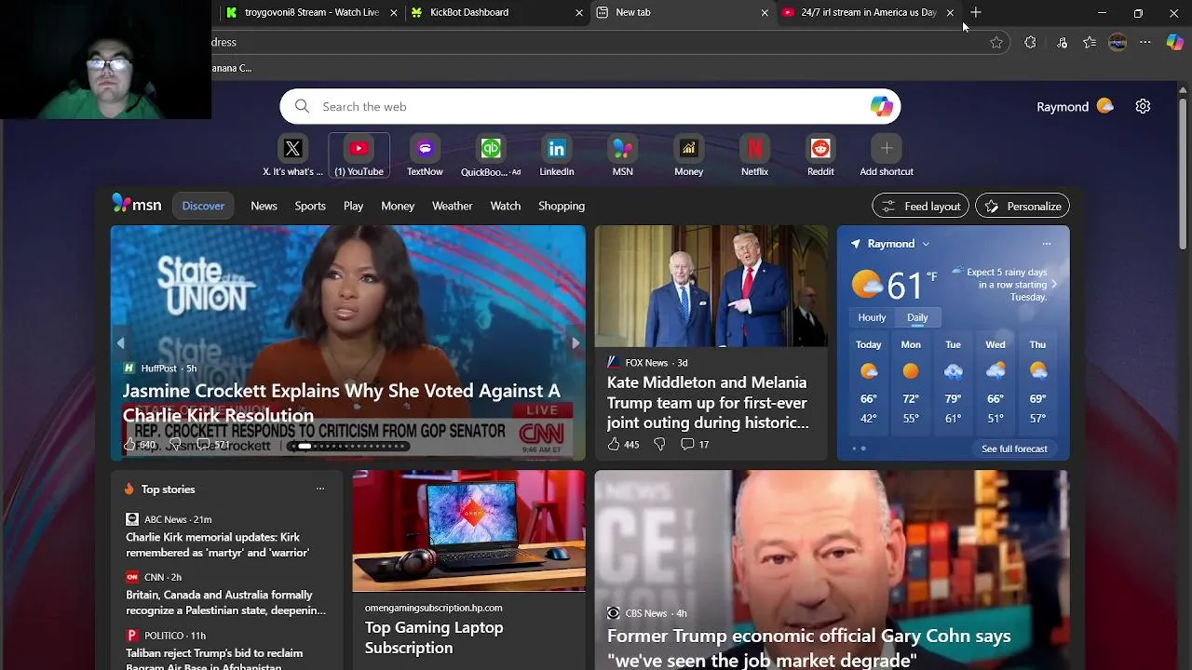Viewport: 1192px width, 670px height.
Task: Open the Top Gaming Laptop Subscription ad
Action: 434,637
